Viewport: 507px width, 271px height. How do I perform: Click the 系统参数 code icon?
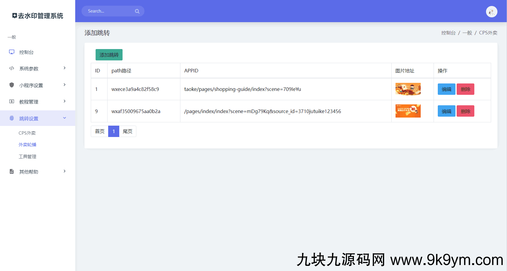click(12, 68)
